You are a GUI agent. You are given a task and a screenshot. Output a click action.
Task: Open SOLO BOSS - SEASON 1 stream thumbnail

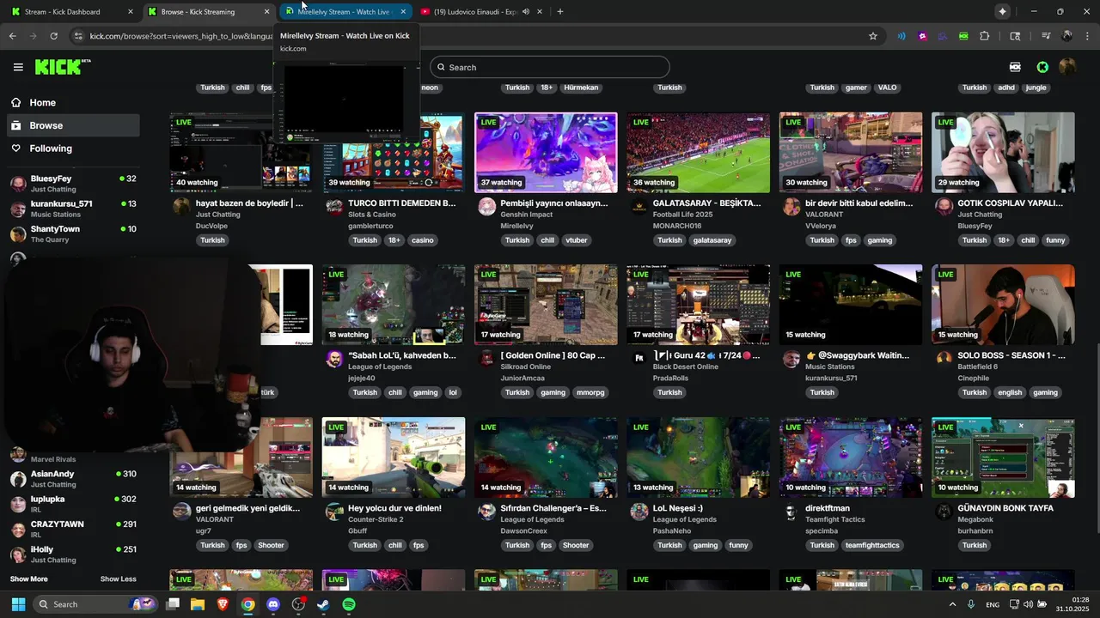[x=1003, y=305]
